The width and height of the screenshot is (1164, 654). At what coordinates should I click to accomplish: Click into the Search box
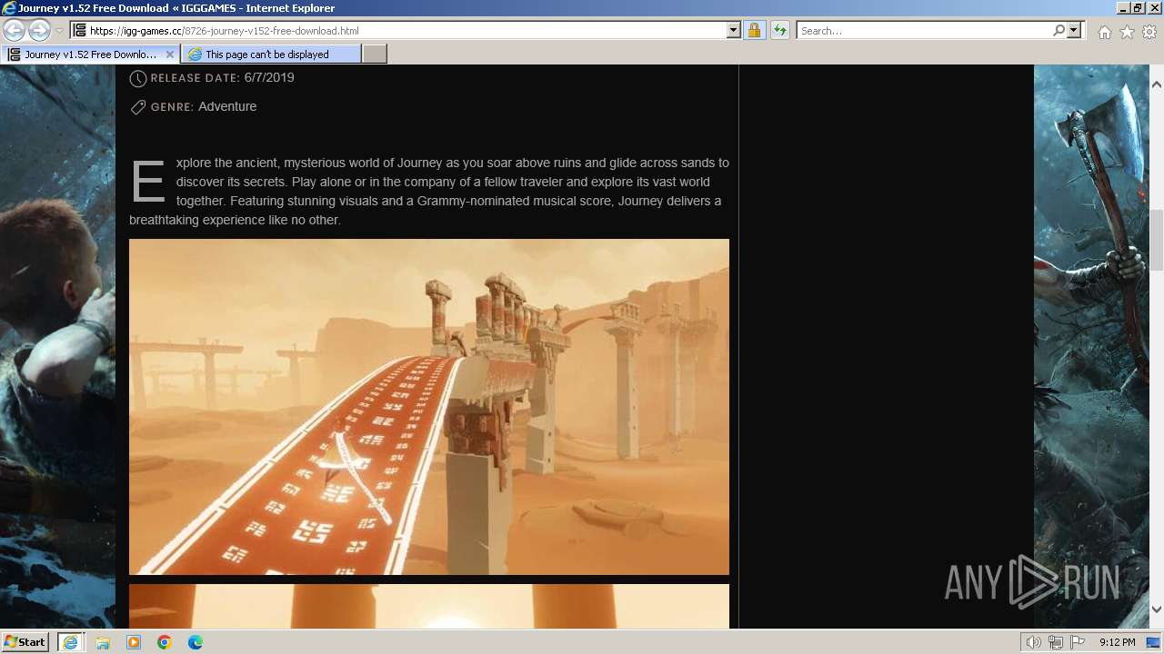tap(923, 31)
